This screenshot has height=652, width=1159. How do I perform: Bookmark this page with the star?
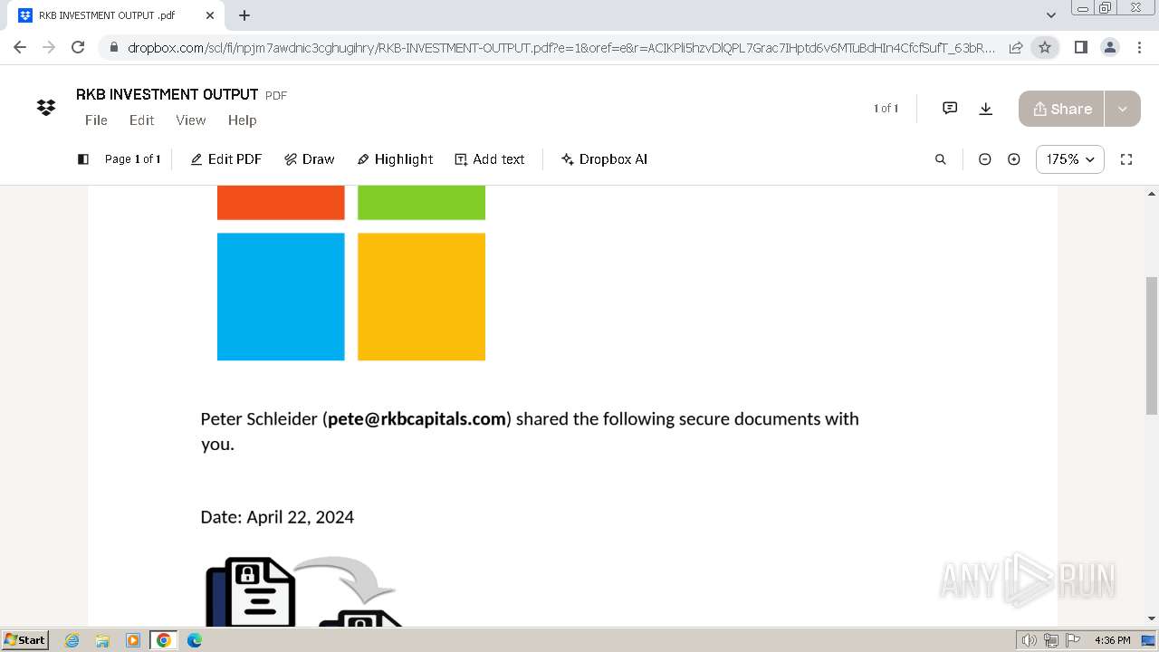[x=1045, y=47]
